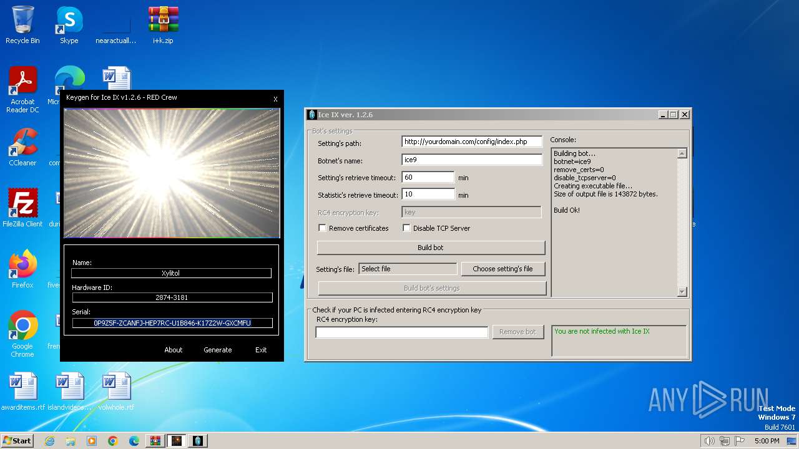Click the Build bot button
This screenshot has height=449, width=799.
431,248
